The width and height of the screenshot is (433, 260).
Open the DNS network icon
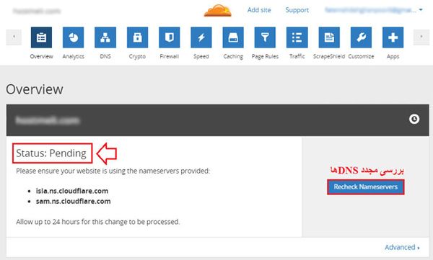coord(105,37)
